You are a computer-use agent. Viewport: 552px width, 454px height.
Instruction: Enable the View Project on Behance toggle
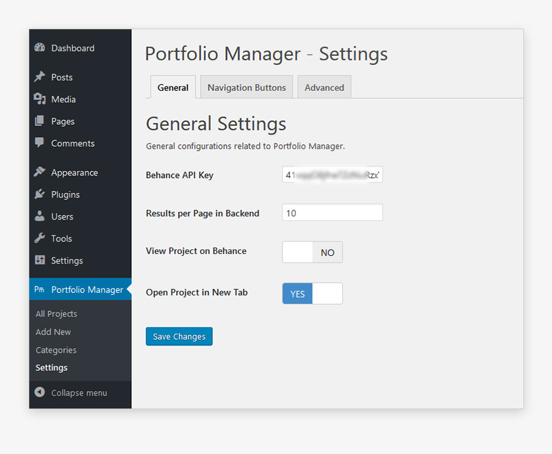(312, 252)
